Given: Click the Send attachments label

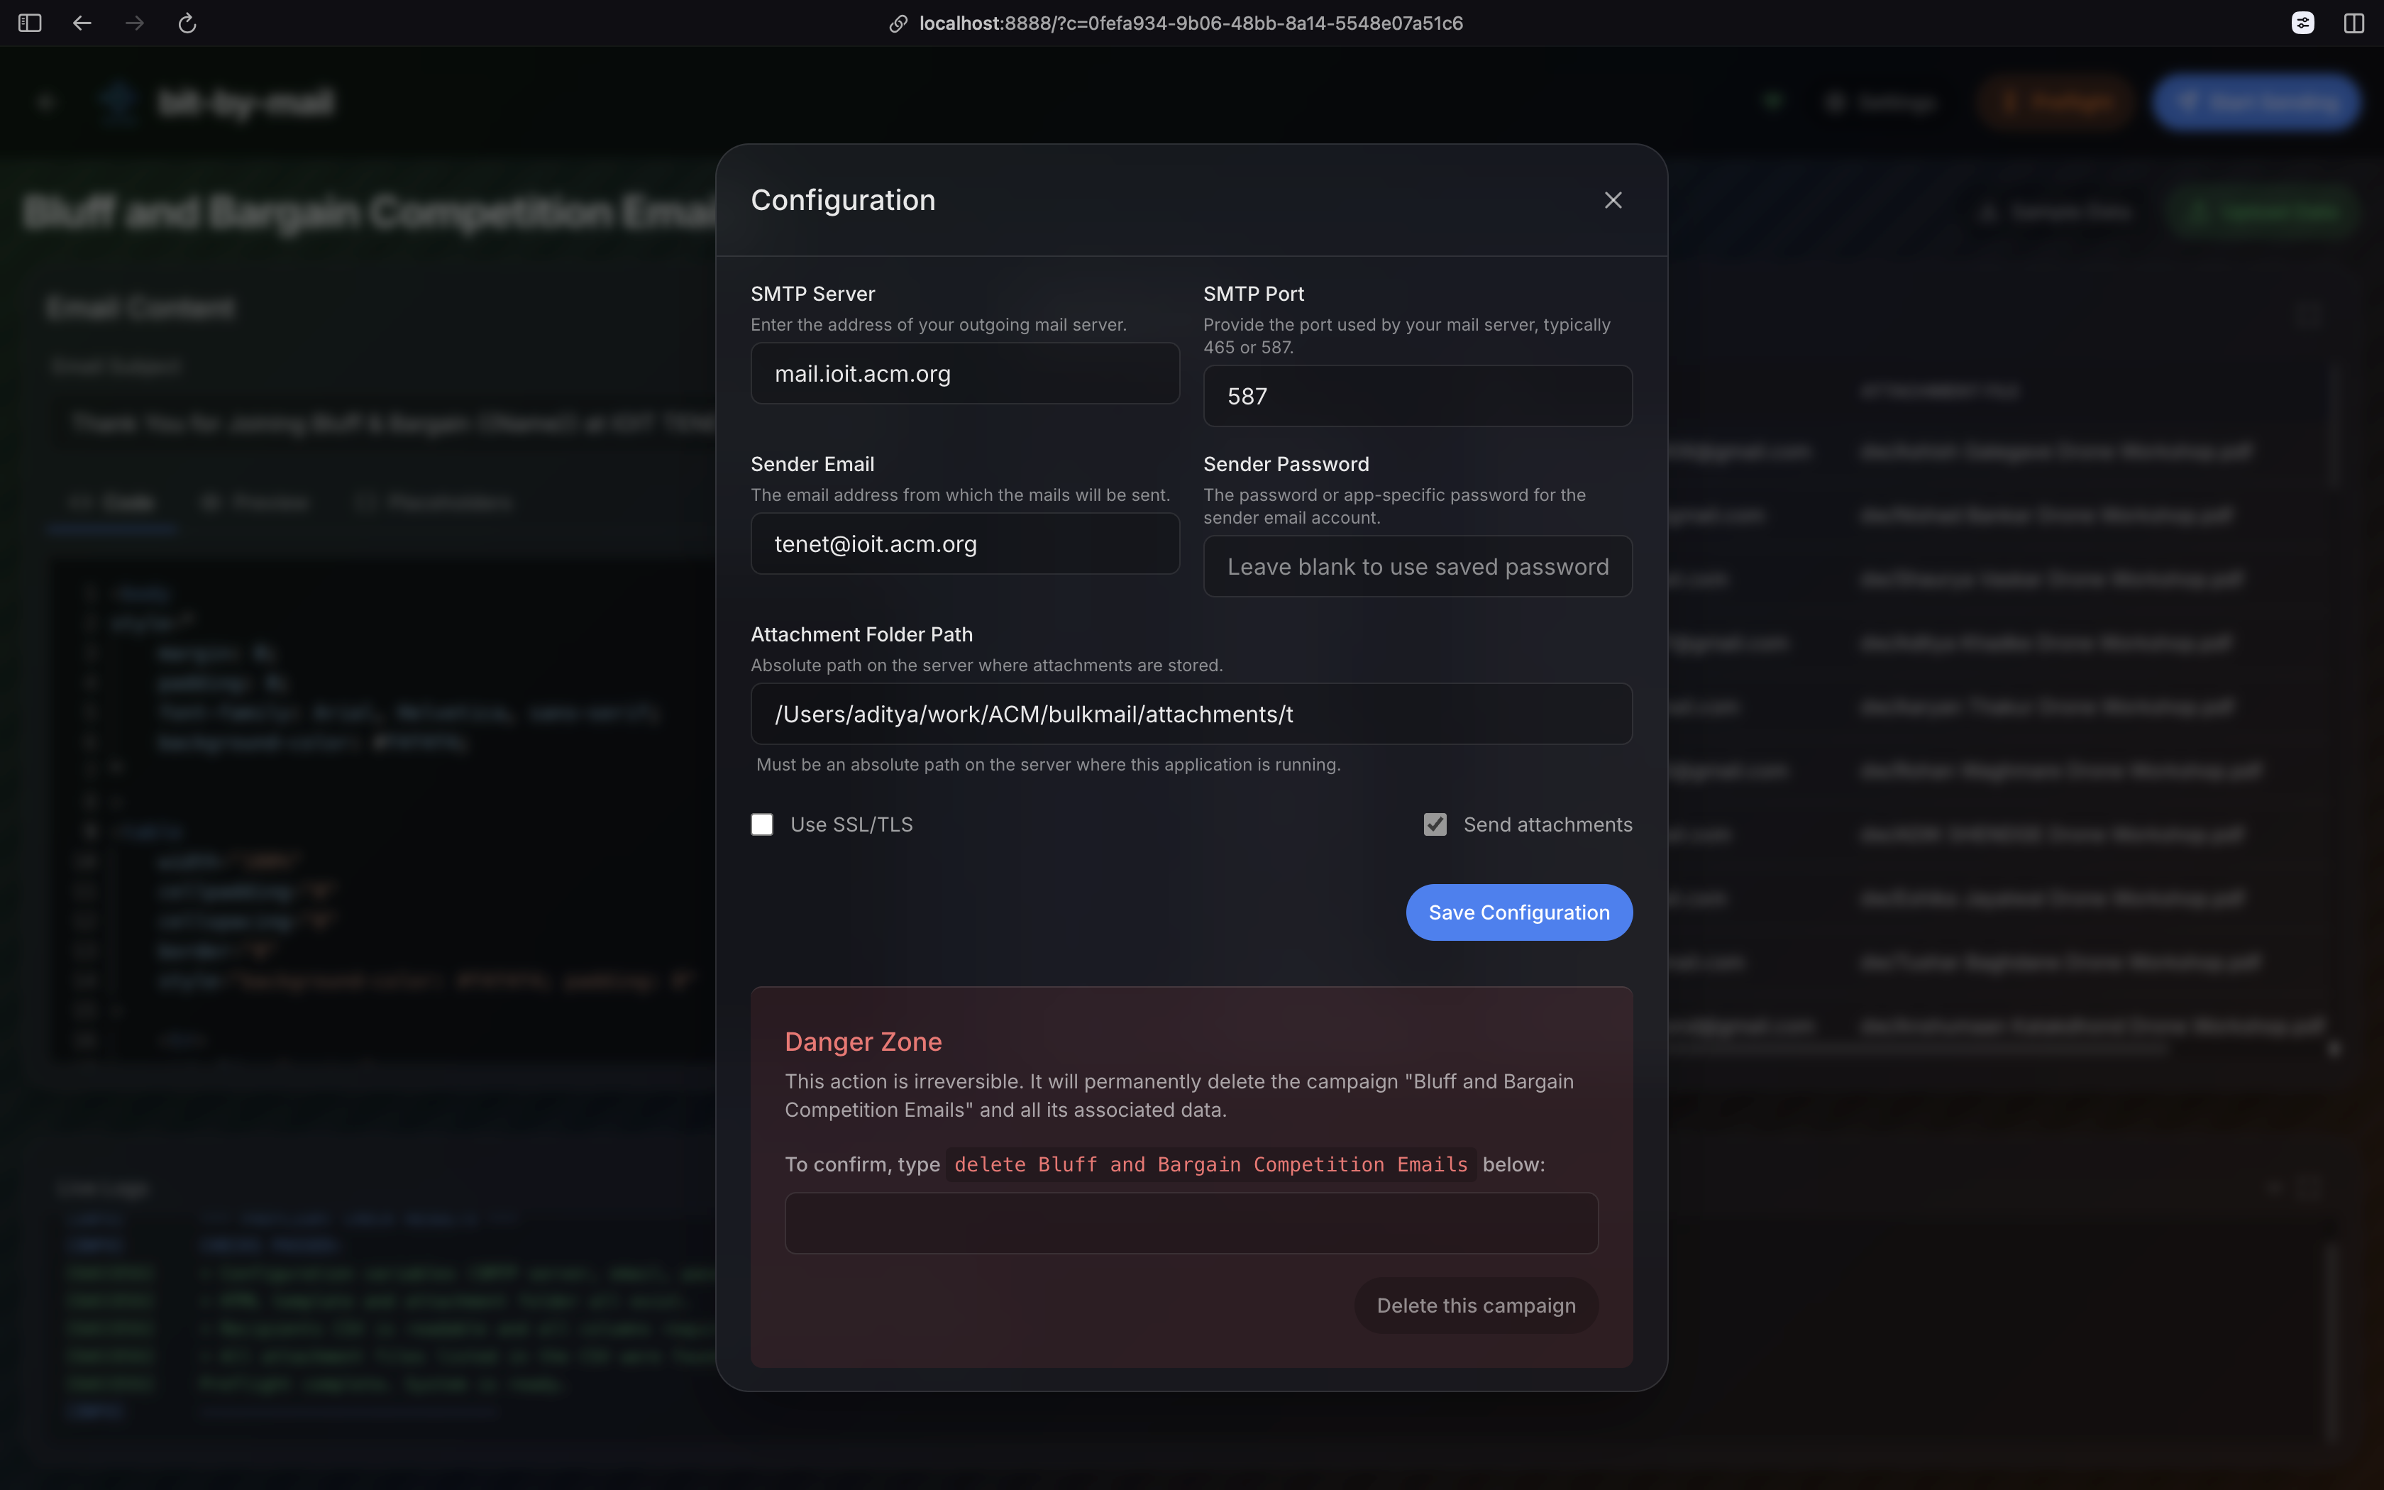Looking at the screenshot, I should [x=1547, y=824].
